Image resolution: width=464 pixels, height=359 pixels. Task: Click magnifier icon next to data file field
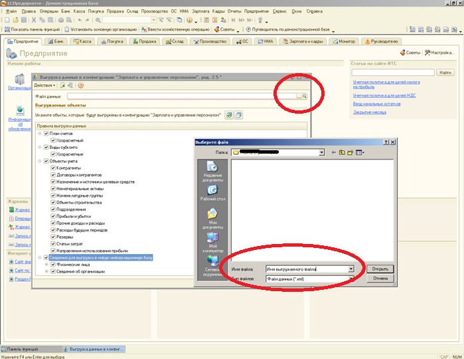pos(304,96)
